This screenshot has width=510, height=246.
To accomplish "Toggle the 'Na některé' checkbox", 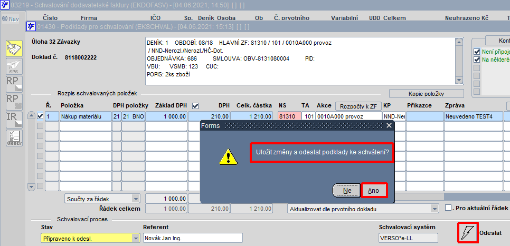I will click(x=477, y=60).
